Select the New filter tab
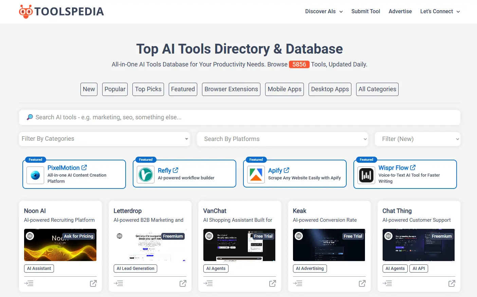The image size is (477, 297). tap(89, 89)
